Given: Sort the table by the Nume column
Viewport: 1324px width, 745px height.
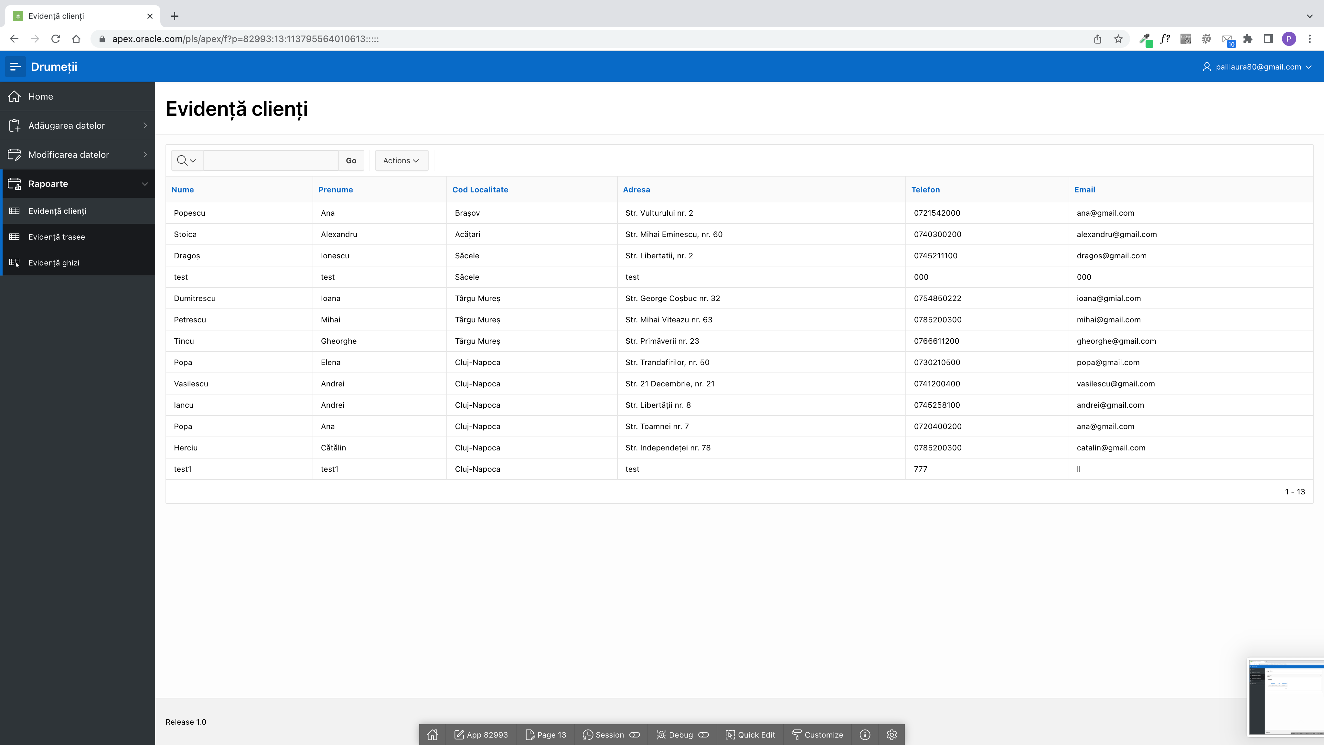Looking at the screenshot, I should point(182,189).
